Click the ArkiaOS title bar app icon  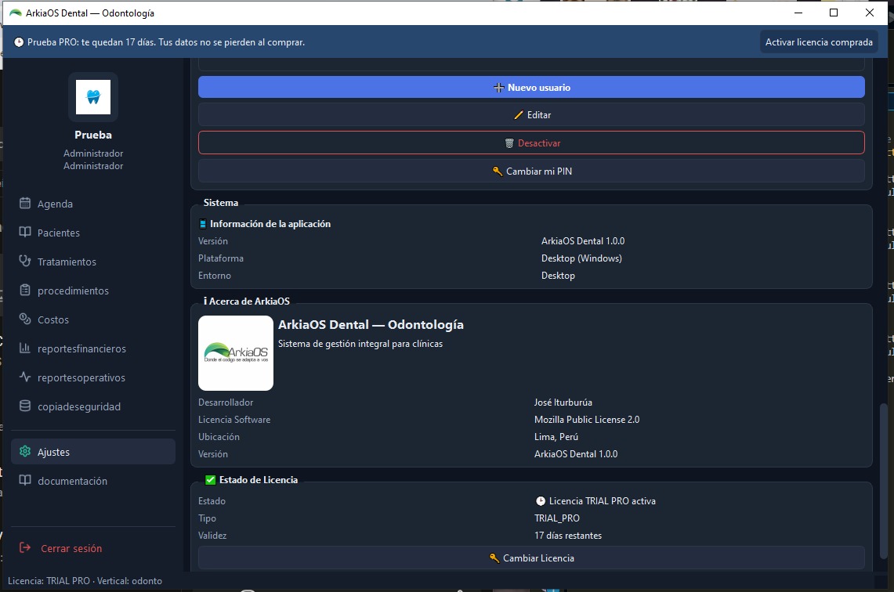[x=16, y=13]
